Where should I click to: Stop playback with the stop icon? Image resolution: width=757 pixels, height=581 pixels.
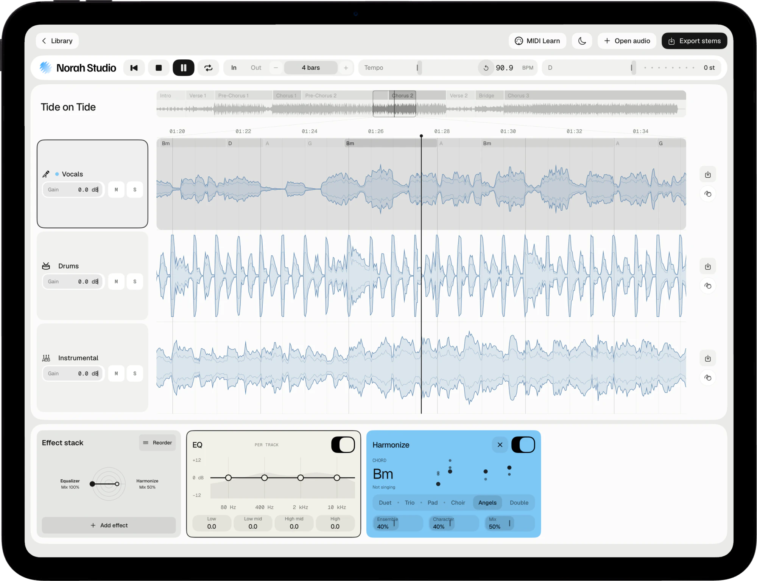[x=159, y=68]
